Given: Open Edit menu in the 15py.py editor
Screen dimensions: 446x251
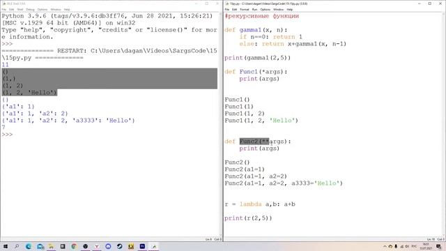Looking at the screenshot, I should (234, 9).
